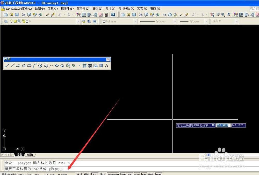The image size is (259, 175).
Task: Select the Point tool
Action: coord(79,66)
